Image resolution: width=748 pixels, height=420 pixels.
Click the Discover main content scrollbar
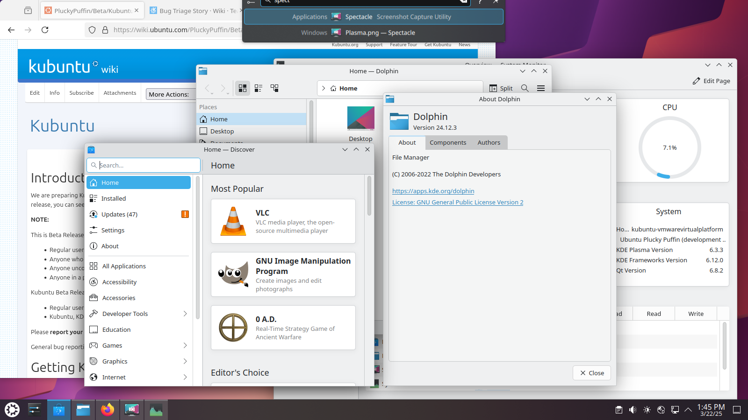click(x=369, y=196)
